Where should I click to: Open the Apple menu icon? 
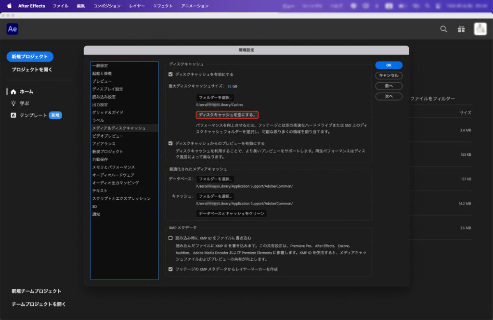pyautogui.click(x=9, y=6)
